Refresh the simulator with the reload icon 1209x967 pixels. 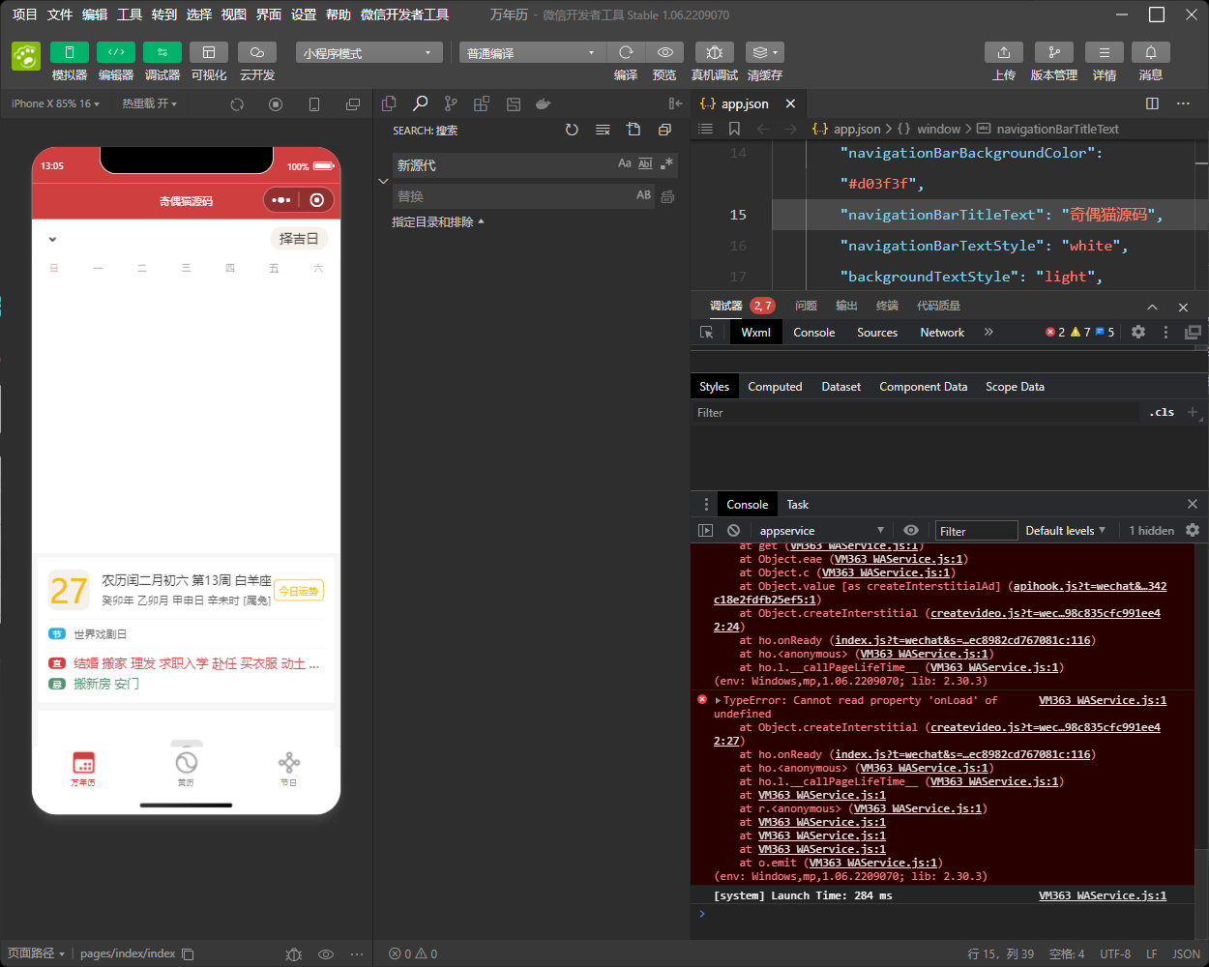click(237, 103)
